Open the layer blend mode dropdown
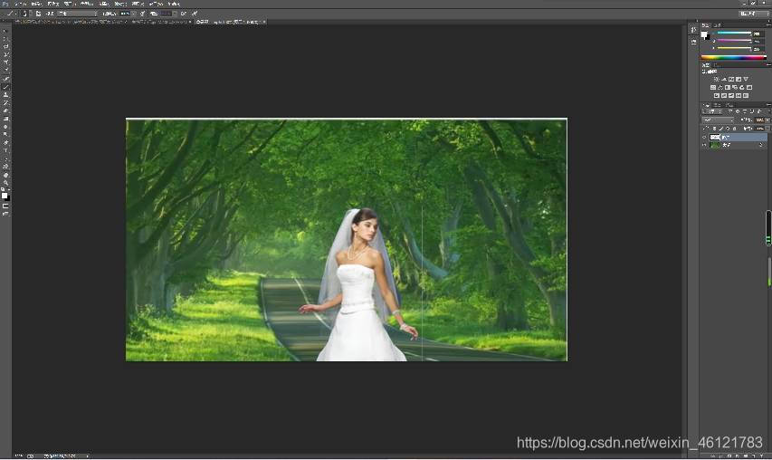The image size is (772, 460). (x=718, y=120)
